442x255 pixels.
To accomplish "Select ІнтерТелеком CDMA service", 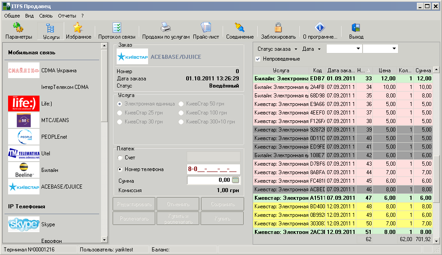I will click(x=65, y=87).
